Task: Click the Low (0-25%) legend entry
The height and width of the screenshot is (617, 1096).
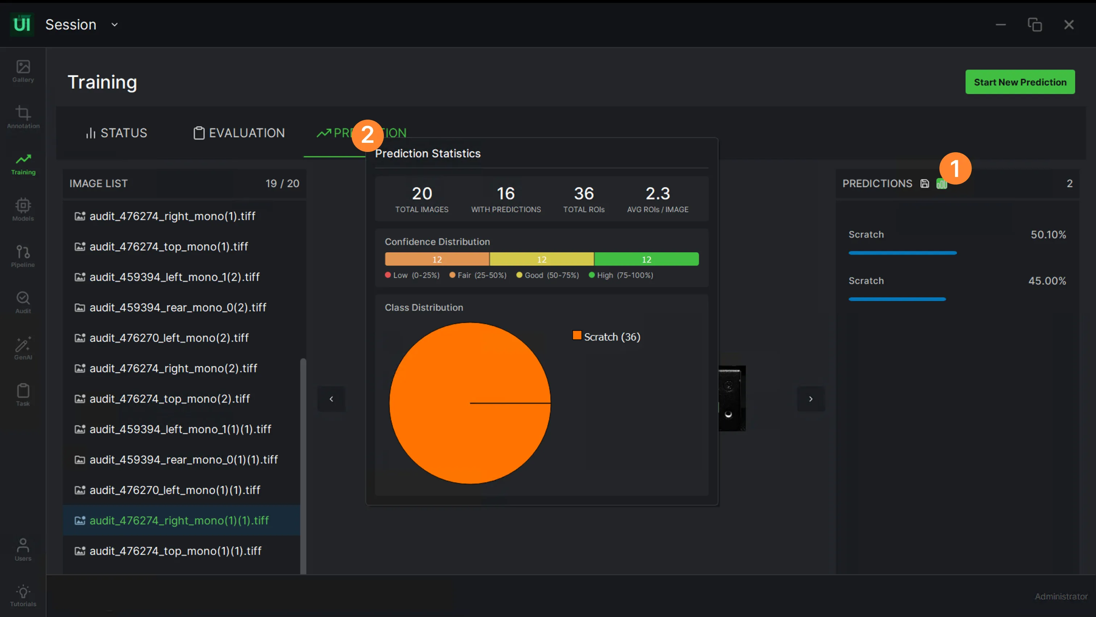Action: [x=412, y=275]
